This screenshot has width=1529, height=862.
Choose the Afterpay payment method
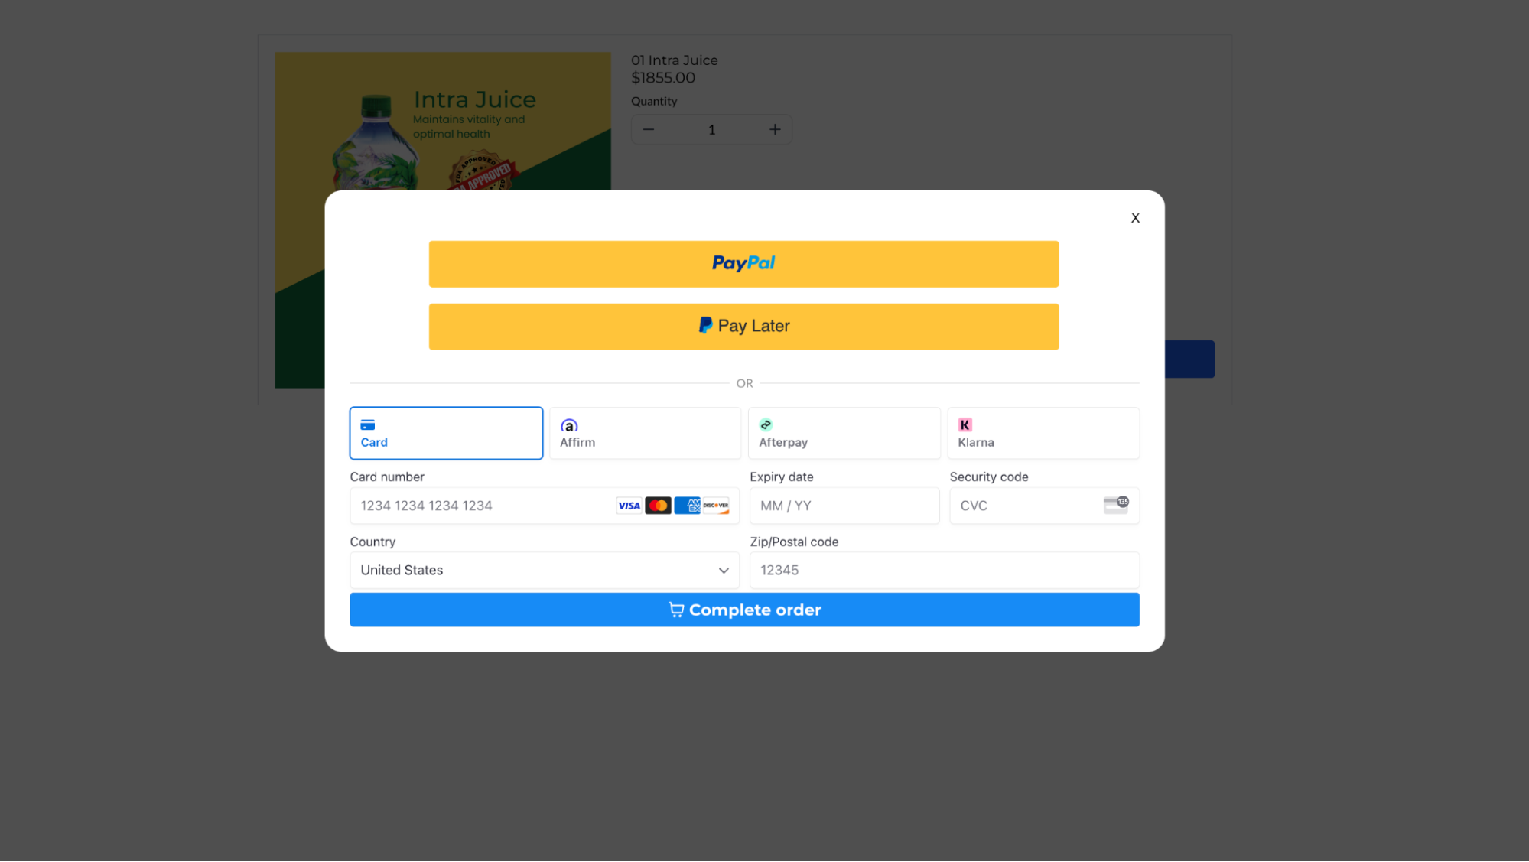point(844,433)
